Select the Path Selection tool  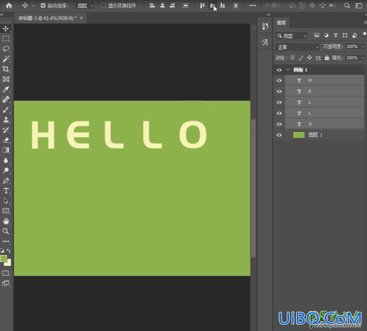(6, 201)
